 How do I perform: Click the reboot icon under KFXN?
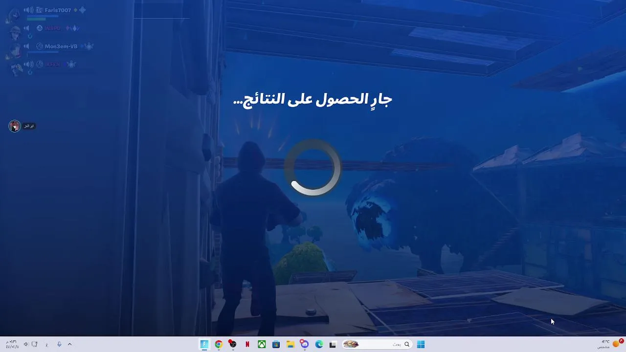pyautogui.click(x=30, y=72)
